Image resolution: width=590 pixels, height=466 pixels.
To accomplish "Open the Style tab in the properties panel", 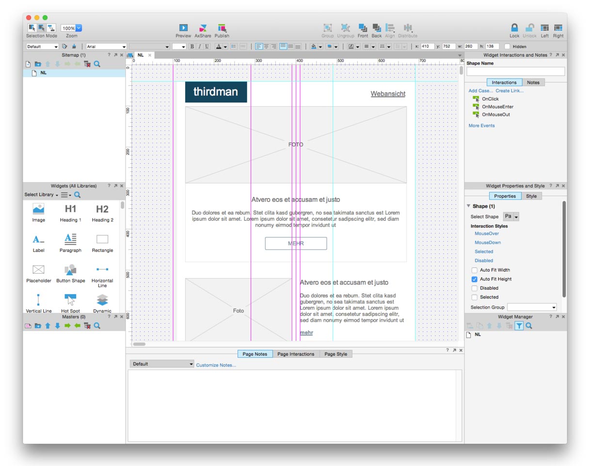I will coord(531,196).
